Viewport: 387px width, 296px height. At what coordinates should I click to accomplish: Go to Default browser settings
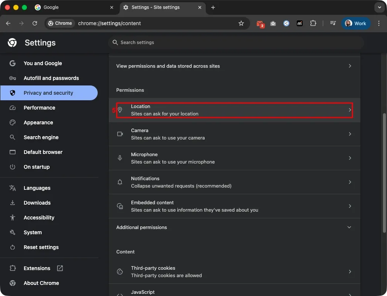[49, 152]
